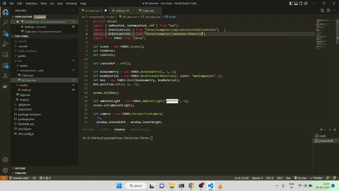339x191 pixels.
Task: Maximize the panel with up chevron
Action: coord(330,129)
